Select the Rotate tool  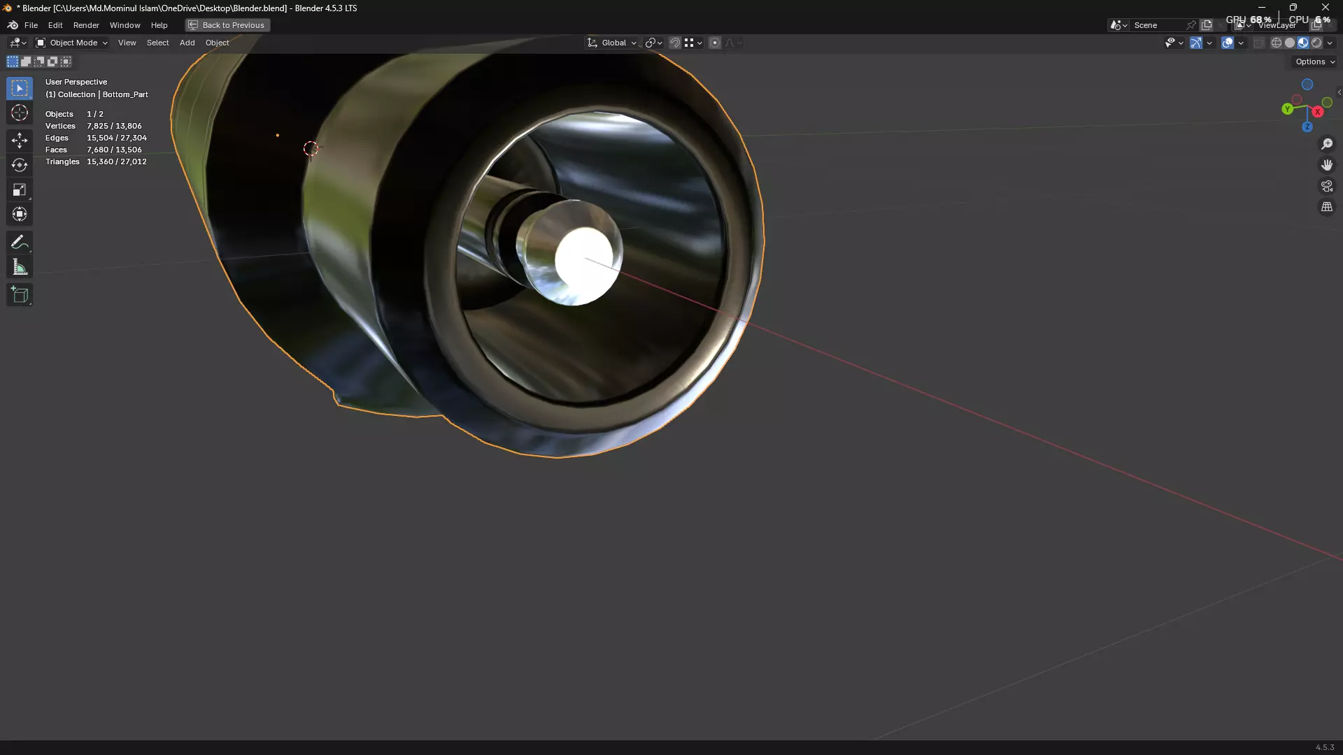click(20, 165)
